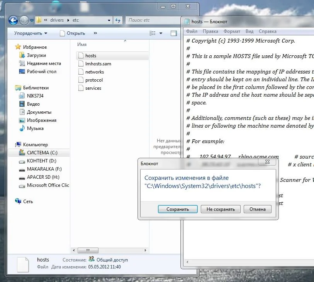Screen dimensions: 314x282
Task: Click the refresh icon beside address bar
Action: coord(118,20)
